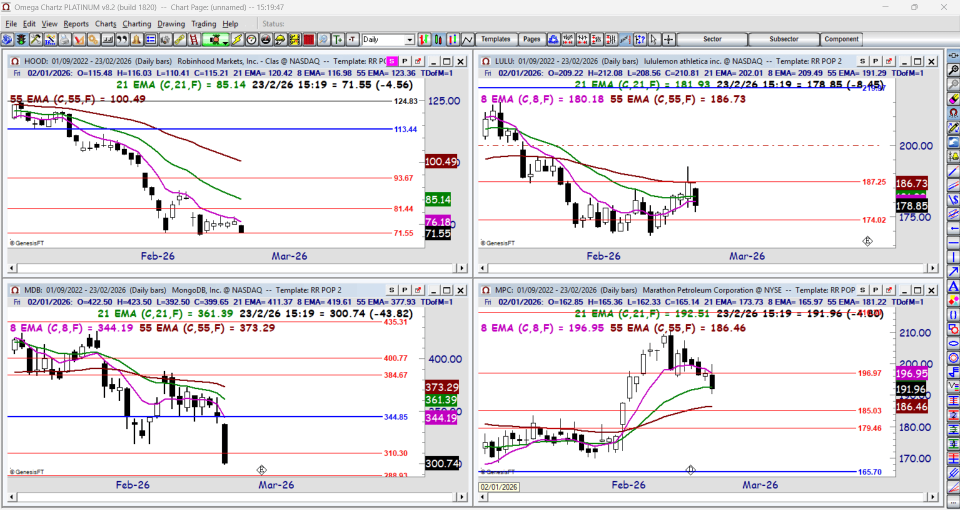
Task: Click the chain link icon
Action: point(179,39)
